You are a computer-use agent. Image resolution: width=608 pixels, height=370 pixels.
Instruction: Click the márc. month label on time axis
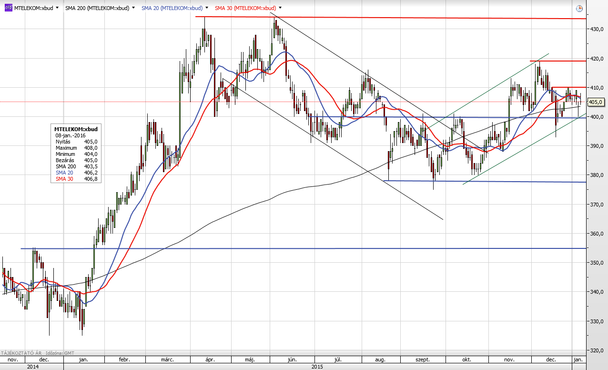pyautogui.click(x=167, y=360)
